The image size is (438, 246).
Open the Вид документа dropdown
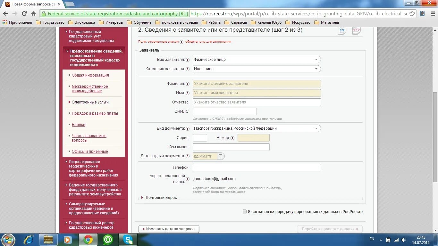tap(257, 128)
